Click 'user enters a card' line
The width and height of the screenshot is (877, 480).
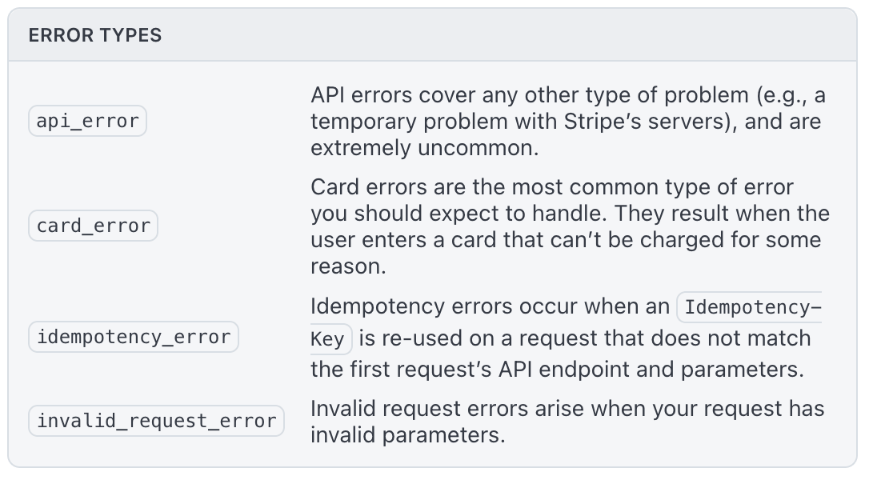tap(404, 240)
